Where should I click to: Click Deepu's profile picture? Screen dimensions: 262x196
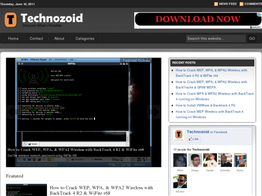[195, 160]
